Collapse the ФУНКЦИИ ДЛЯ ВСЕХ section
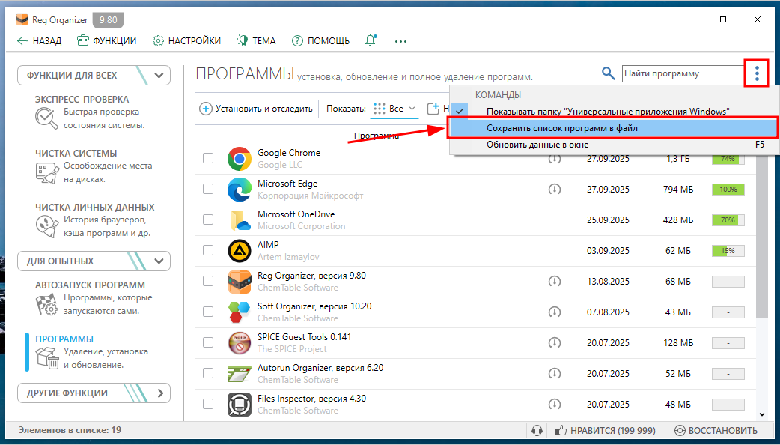 [158, 75]
